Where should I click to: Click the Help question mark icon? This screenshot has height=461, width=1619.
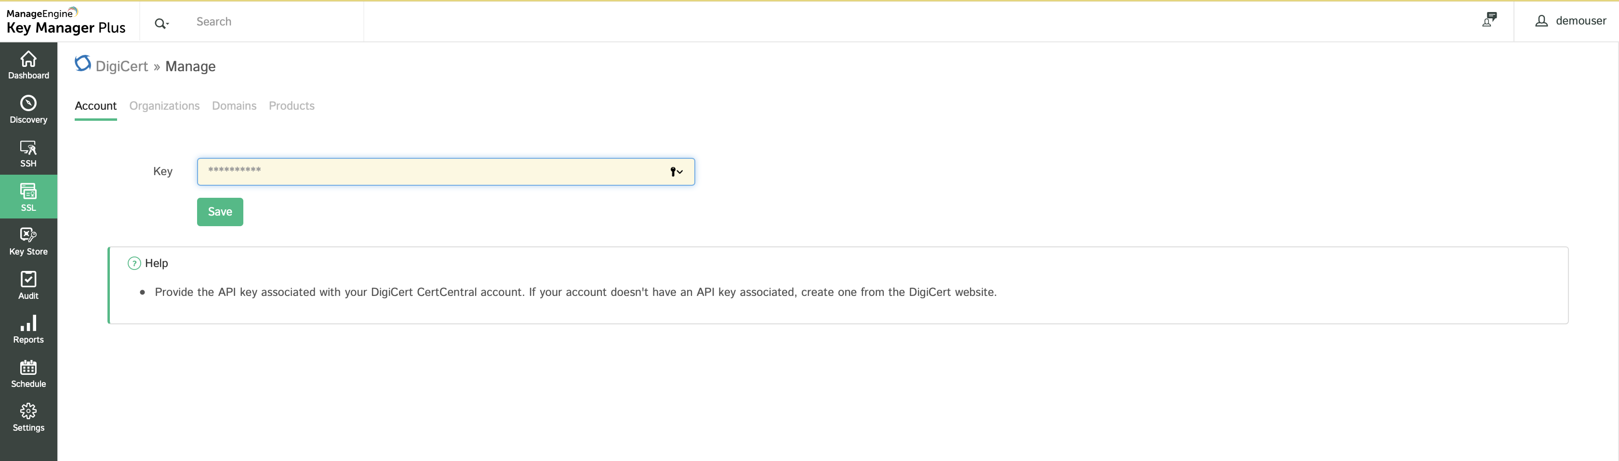[134, 263]
